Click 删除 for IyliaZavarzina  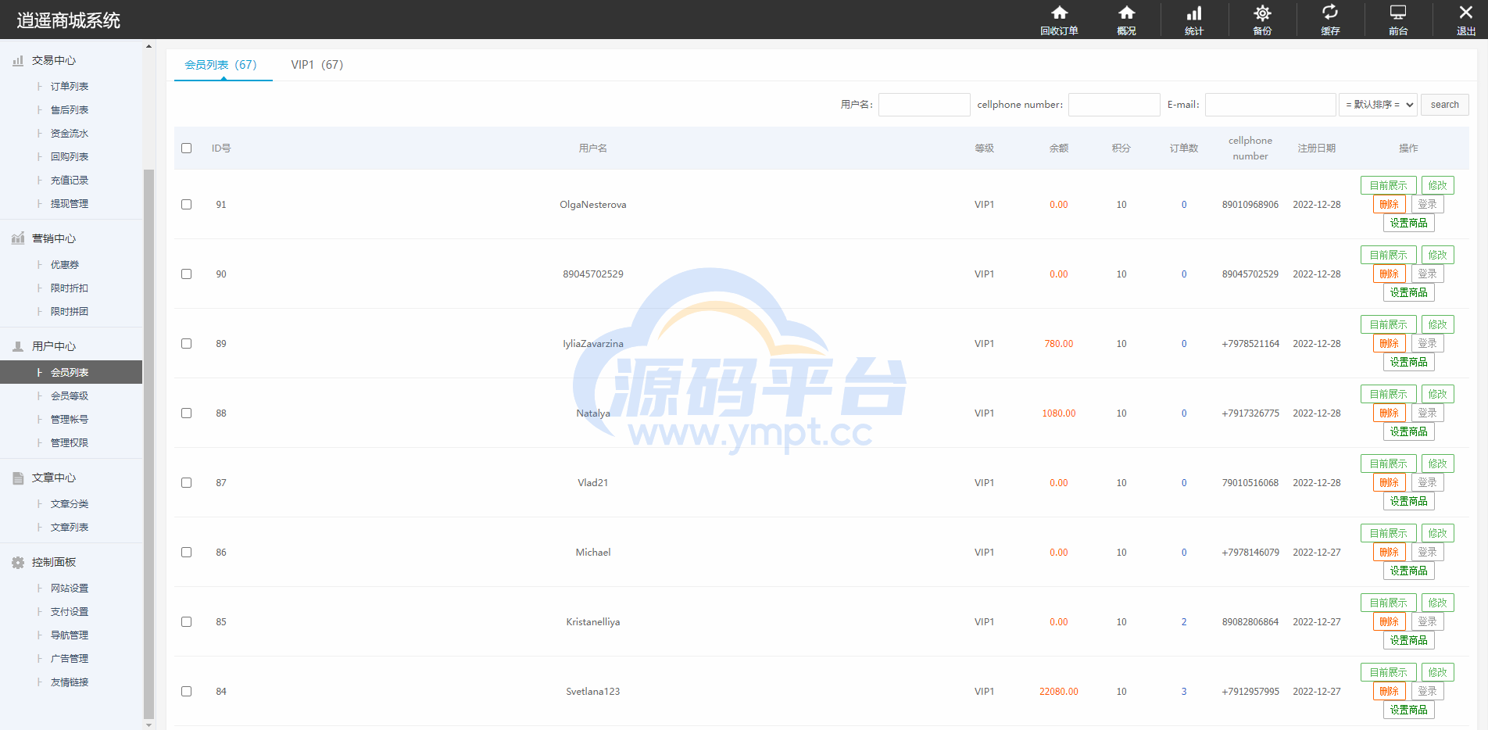[x=1389, y=343]
